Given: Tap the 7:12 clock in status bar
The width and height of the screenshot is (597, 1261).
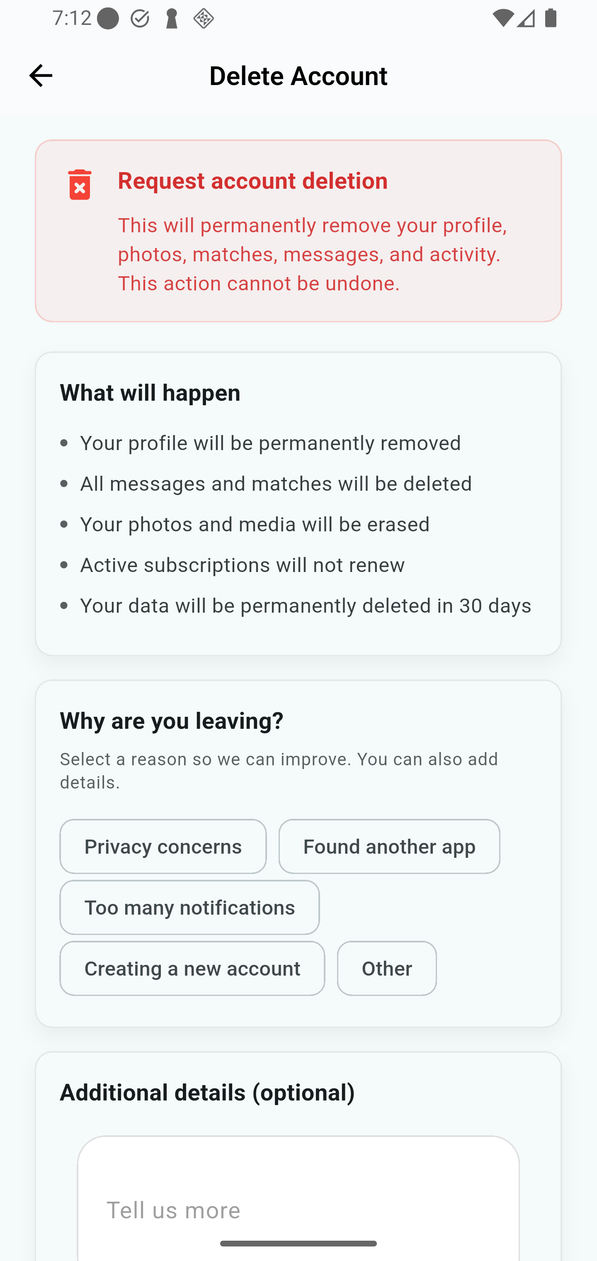Looking at the screenshot, I should (x=71, y=19).
